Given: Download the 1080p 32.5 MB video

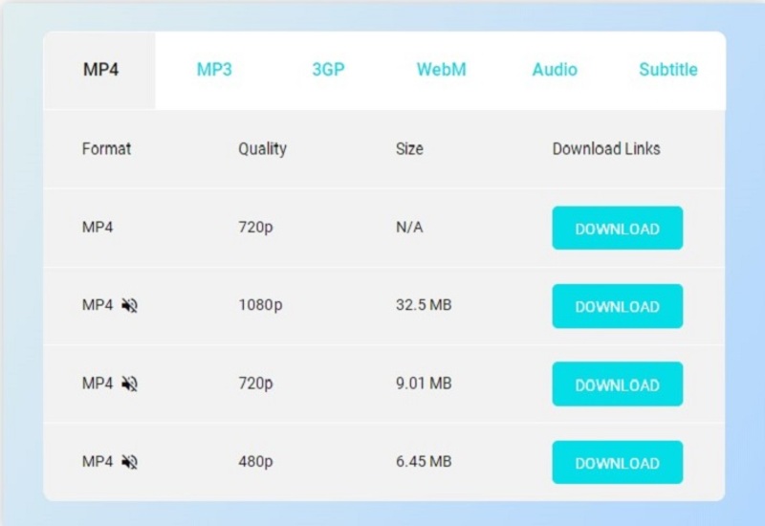Looking at the screenshot, I should tap(617, 306).
